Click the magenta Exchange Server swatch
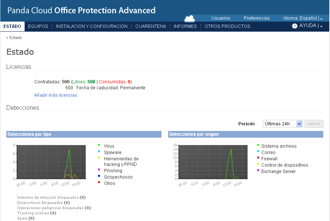Screen dimensions: 330x221 [x=258, y=170]
